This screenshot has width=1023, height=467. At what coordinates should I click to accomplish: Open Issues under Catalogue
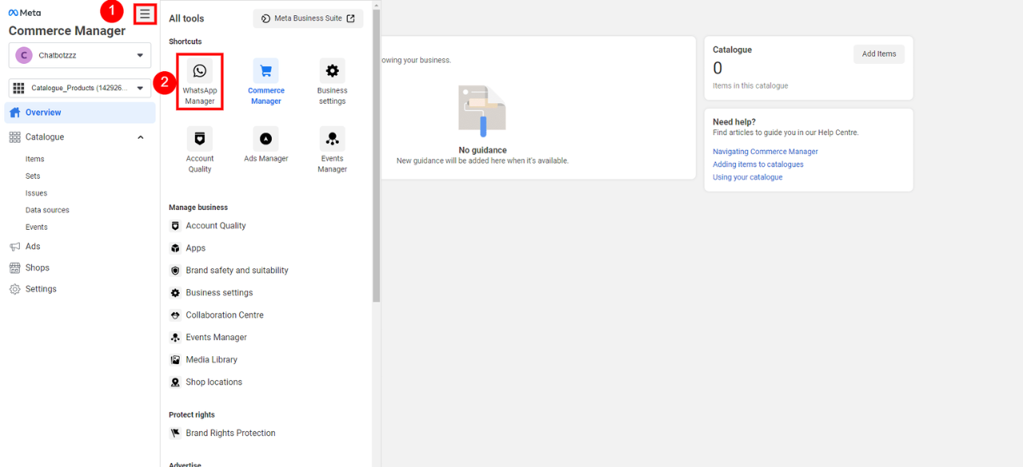36,193
